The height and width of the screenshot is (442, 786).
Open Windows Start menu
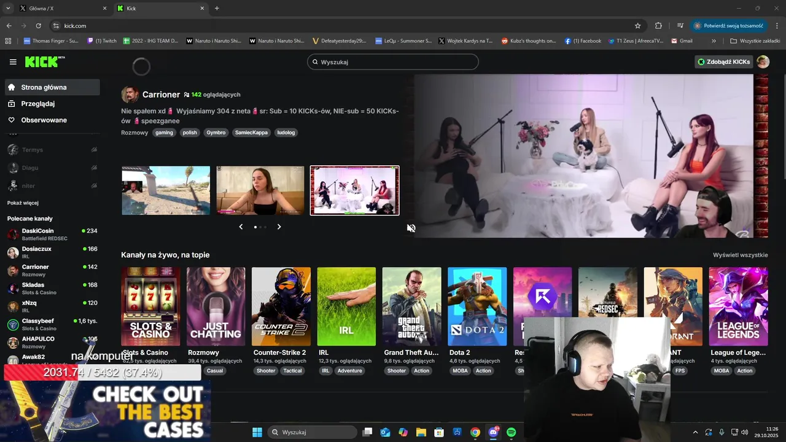tap(257, 432)
